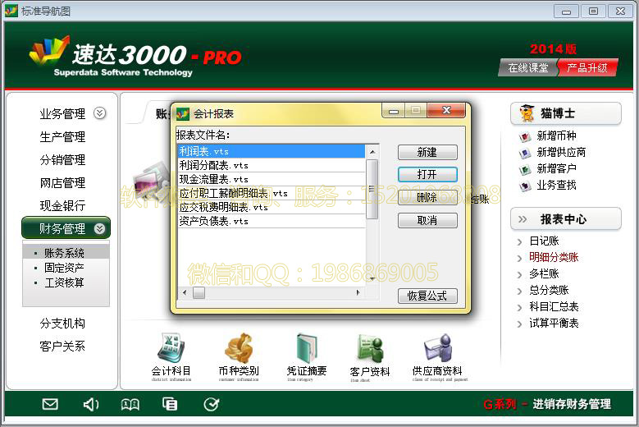Click the 新增供应商 shortcut
The width and height of the screenshot is (639, 427).
pos(561,152)
